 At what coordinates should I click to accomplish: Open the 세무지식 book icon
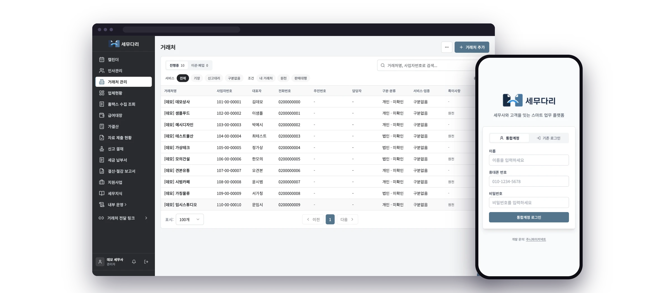[x=102, y=193]
